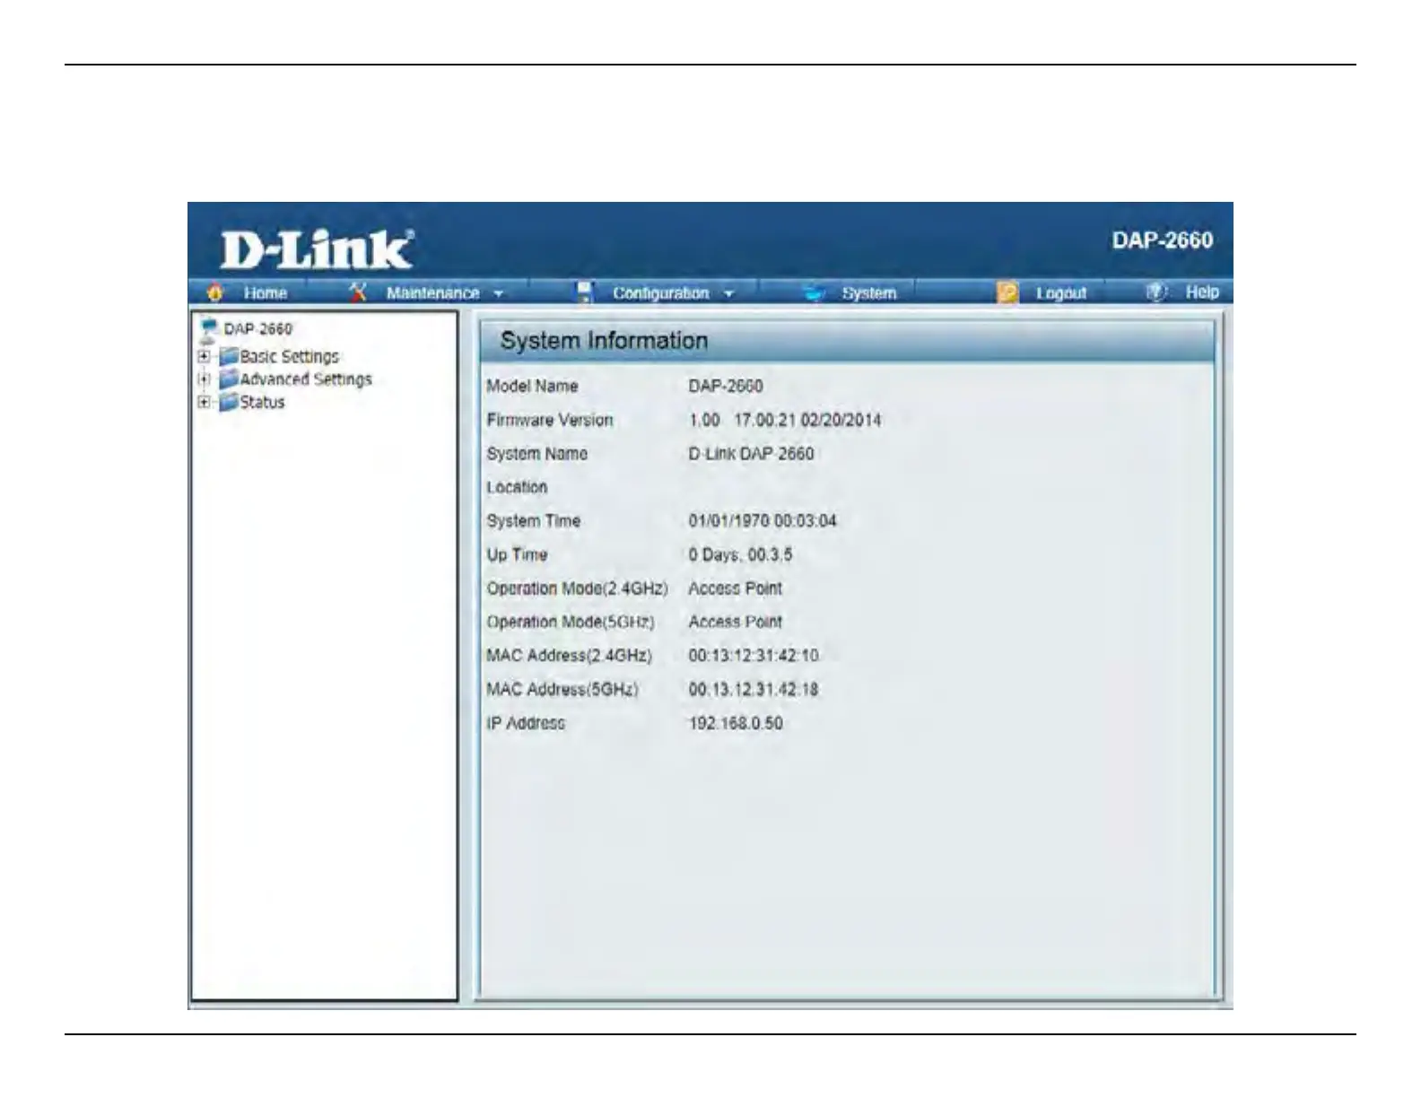Open the Configuration dropdown arrow
The image size is (1421, 1098).
[x=728, y=293]
